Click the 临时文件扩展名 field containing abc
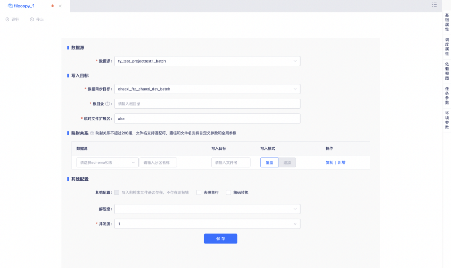Screen dimensions: 451x268 pos(207,119)
